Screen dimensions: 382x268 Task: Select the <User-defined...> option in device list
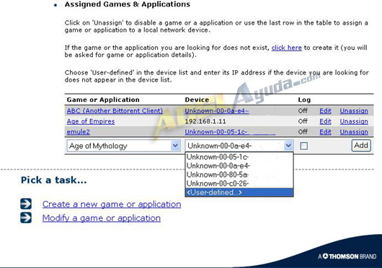click(x=239, y=192)
